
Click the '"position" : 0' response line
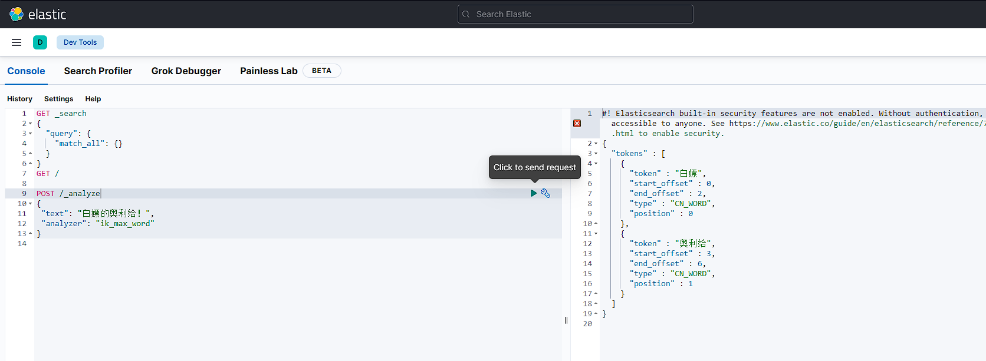click(661, 214)
